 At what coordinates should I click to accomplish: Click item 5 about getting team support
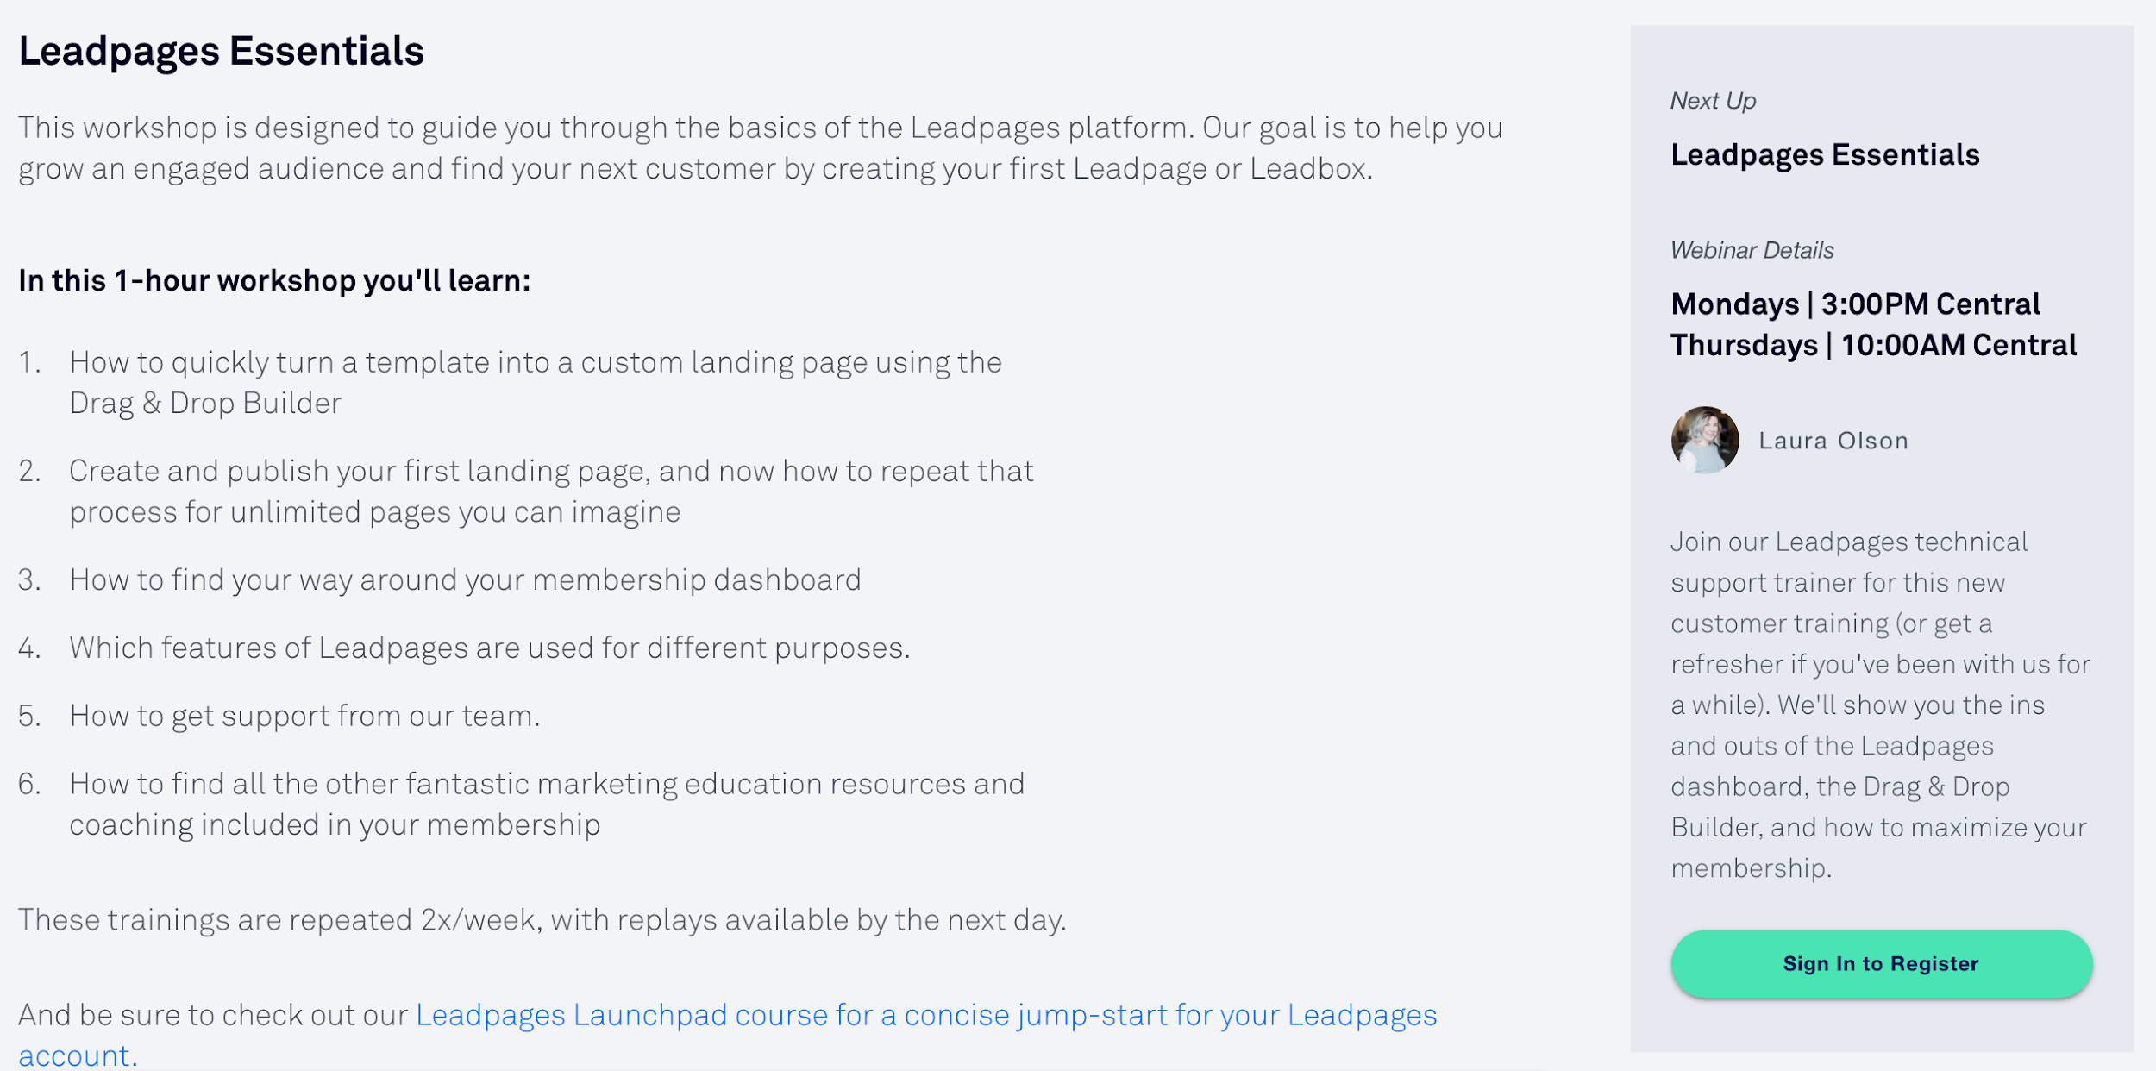click(x=305, y=715)
